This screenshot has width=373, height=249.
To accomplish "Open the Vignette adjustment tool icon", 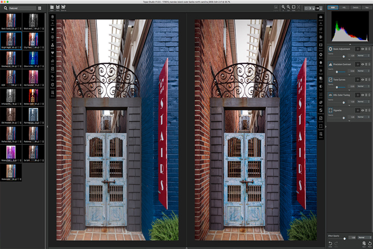I will [321, 127].
